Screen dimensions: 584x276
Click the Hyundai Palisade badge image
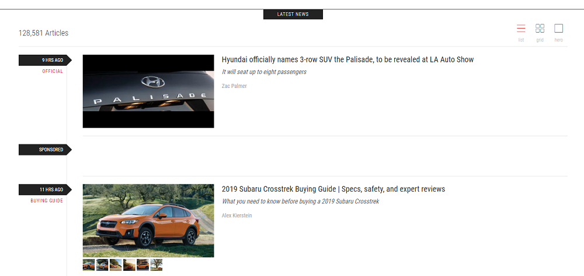(x=148, y=91)
